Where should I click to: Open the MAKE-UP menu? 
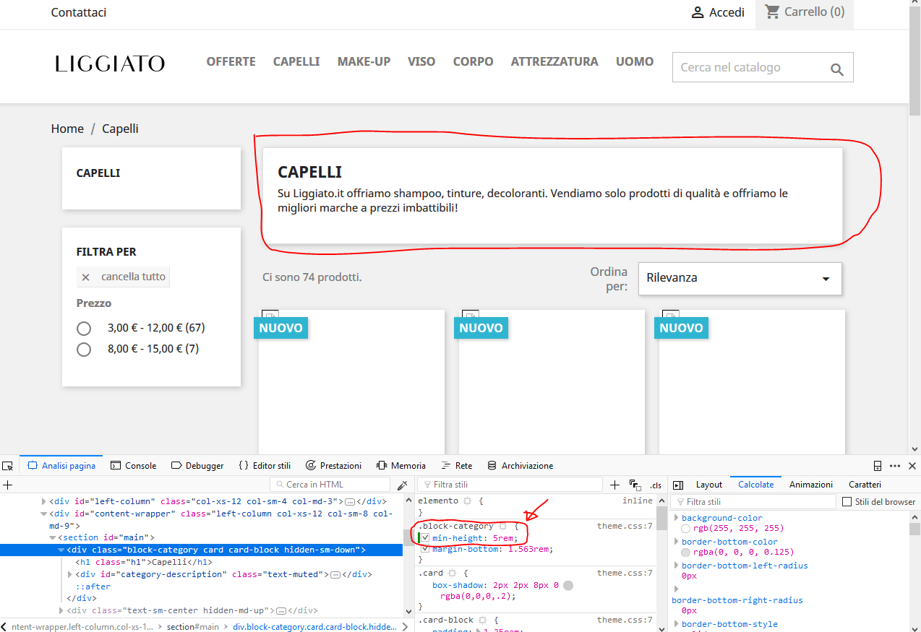tap(364, 62)
